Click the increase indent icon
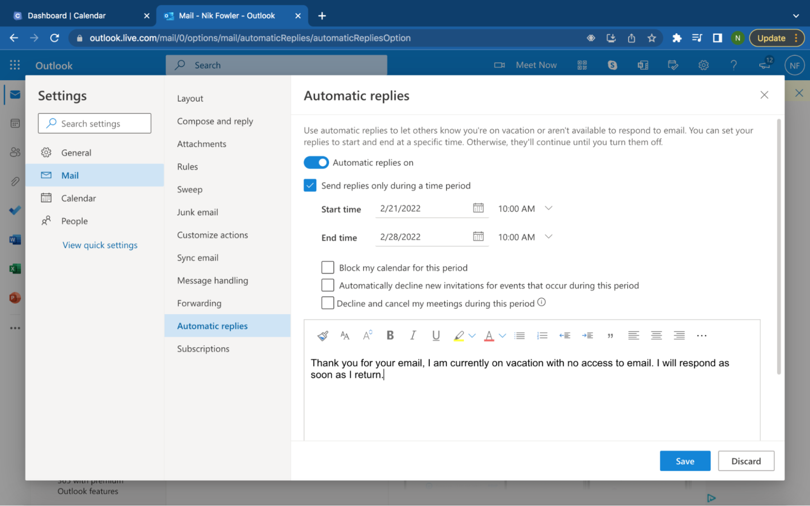Screen dimensions: 810x506 click(x=588, y=335)
